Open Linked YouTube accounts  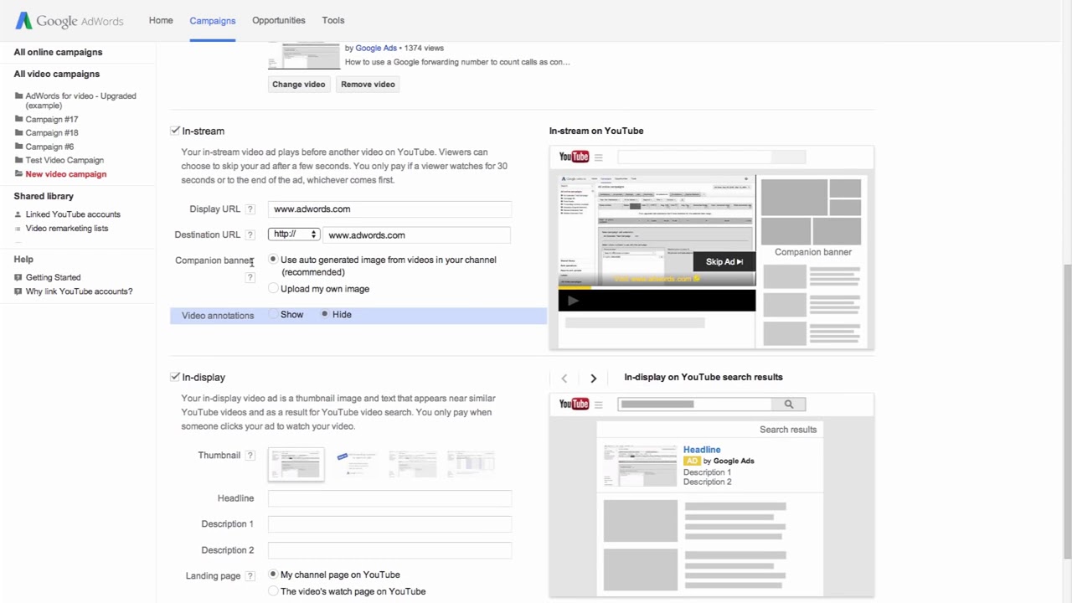(x=73, y=214)
